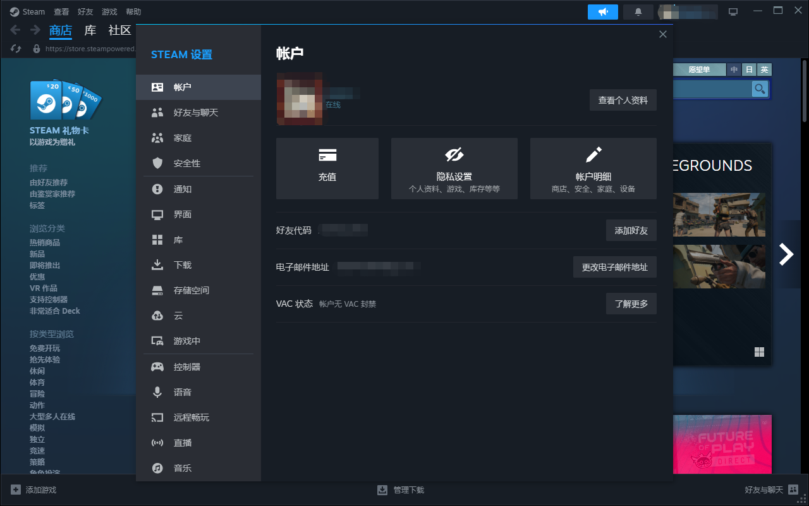Click the blue megaphone announcements icon
Screen dimensions: 809x506
pyautogui.click(x=603, y=12)
